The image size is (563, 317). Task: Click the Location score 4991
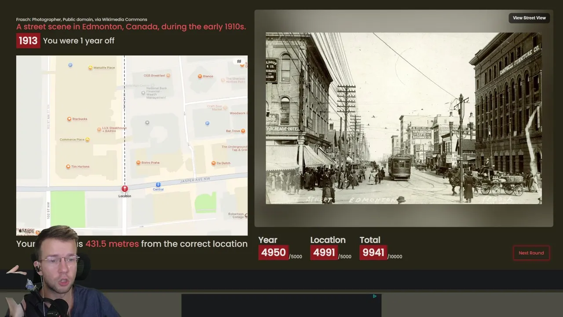click(x=324, y=252)
